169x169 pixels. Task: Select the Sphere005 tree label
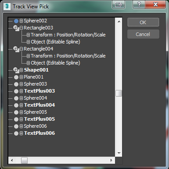coord(35,112)
